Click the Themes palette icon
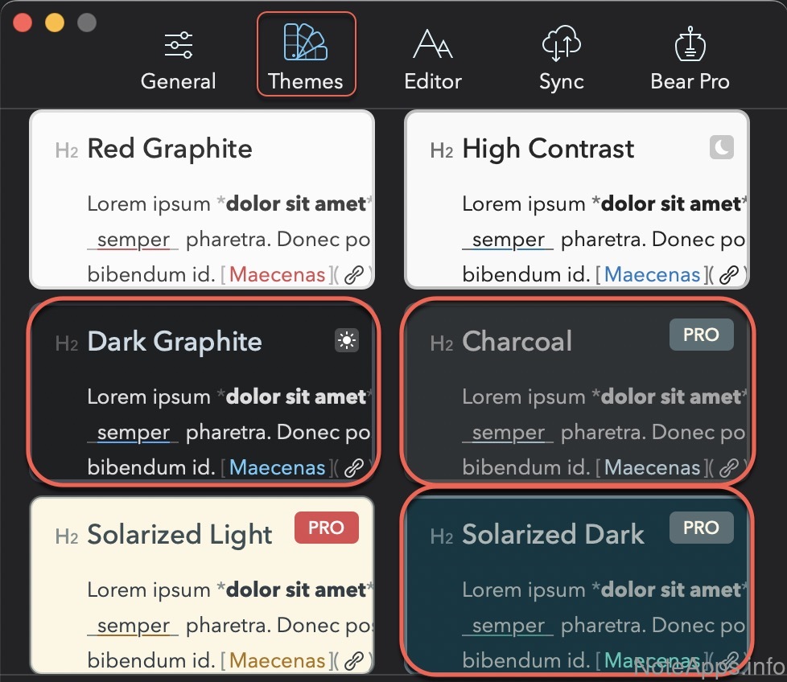This screenshot has height=682, width=787. 306,43
